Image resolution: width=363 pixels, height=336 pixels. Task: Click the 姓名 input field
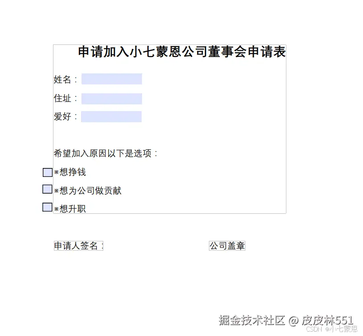(x=111, y=79)
